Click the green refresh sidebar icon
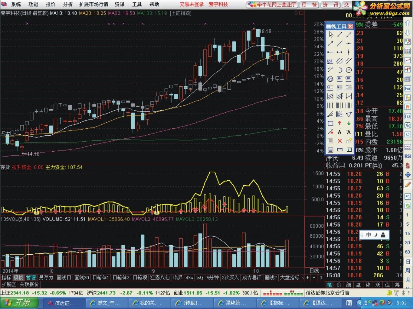 [x=408, y=206]
